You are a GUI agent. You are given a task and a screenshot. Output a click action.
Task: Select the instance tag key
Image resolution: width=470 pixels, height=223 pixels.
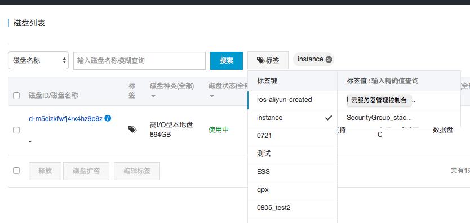click(x=292, y=118)
